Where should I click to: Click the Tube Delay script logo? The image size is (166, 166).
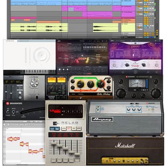104,94
